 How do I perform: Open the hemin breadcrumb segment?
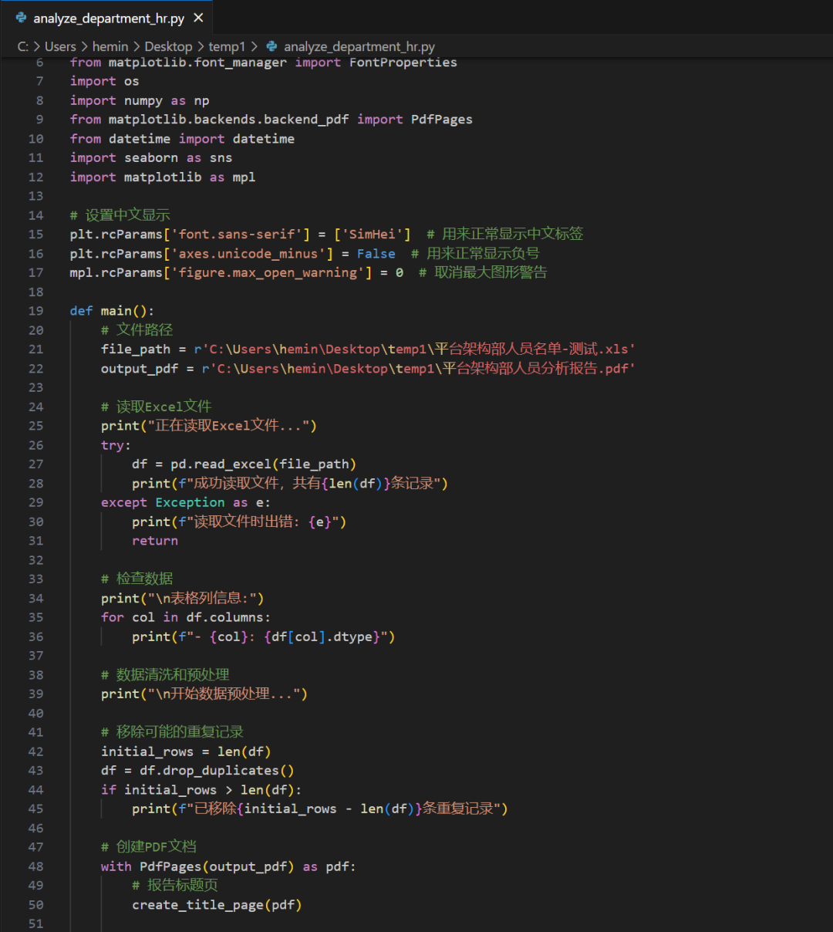tap(110, 46)
